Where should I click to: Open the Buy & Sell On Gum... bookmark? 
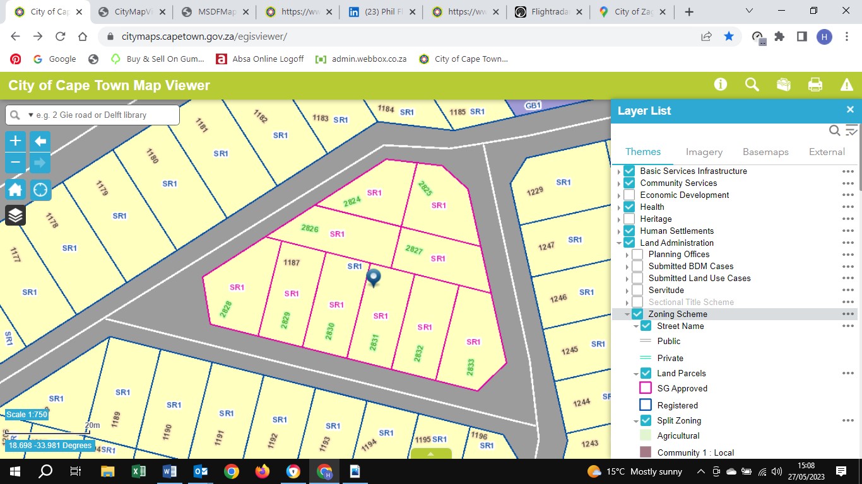pos(158,59)
